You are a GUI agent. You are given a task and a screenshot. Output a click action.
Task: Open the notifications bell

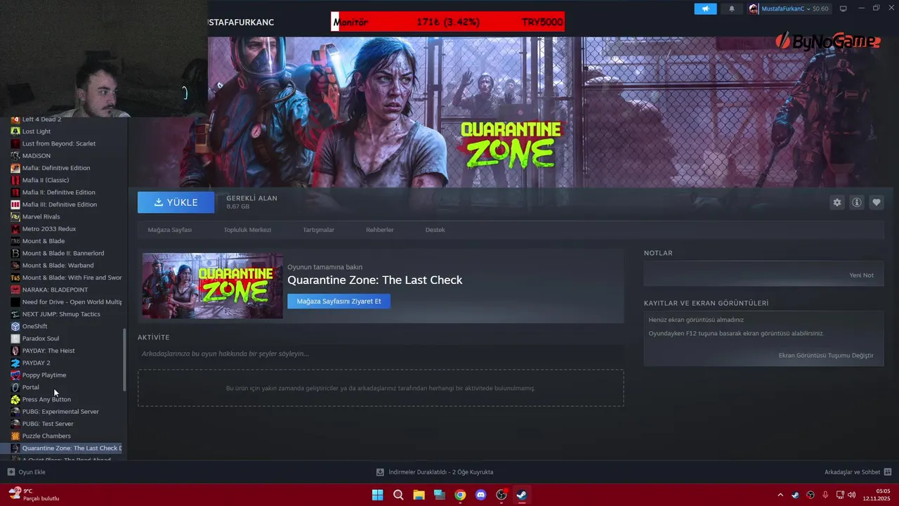tap(731, 8)
